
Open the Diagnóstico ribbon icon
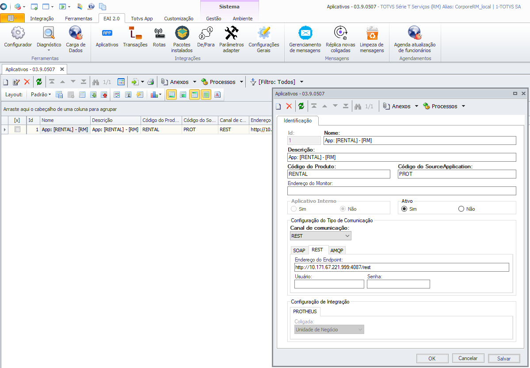pos(49,38)
